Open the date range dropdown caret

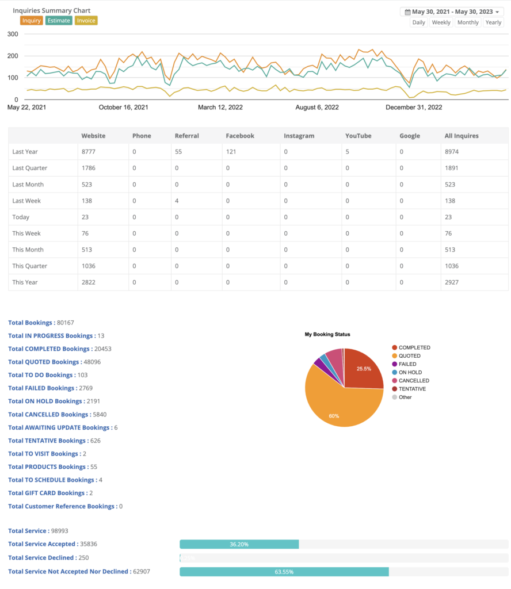[x=497, y=12]
